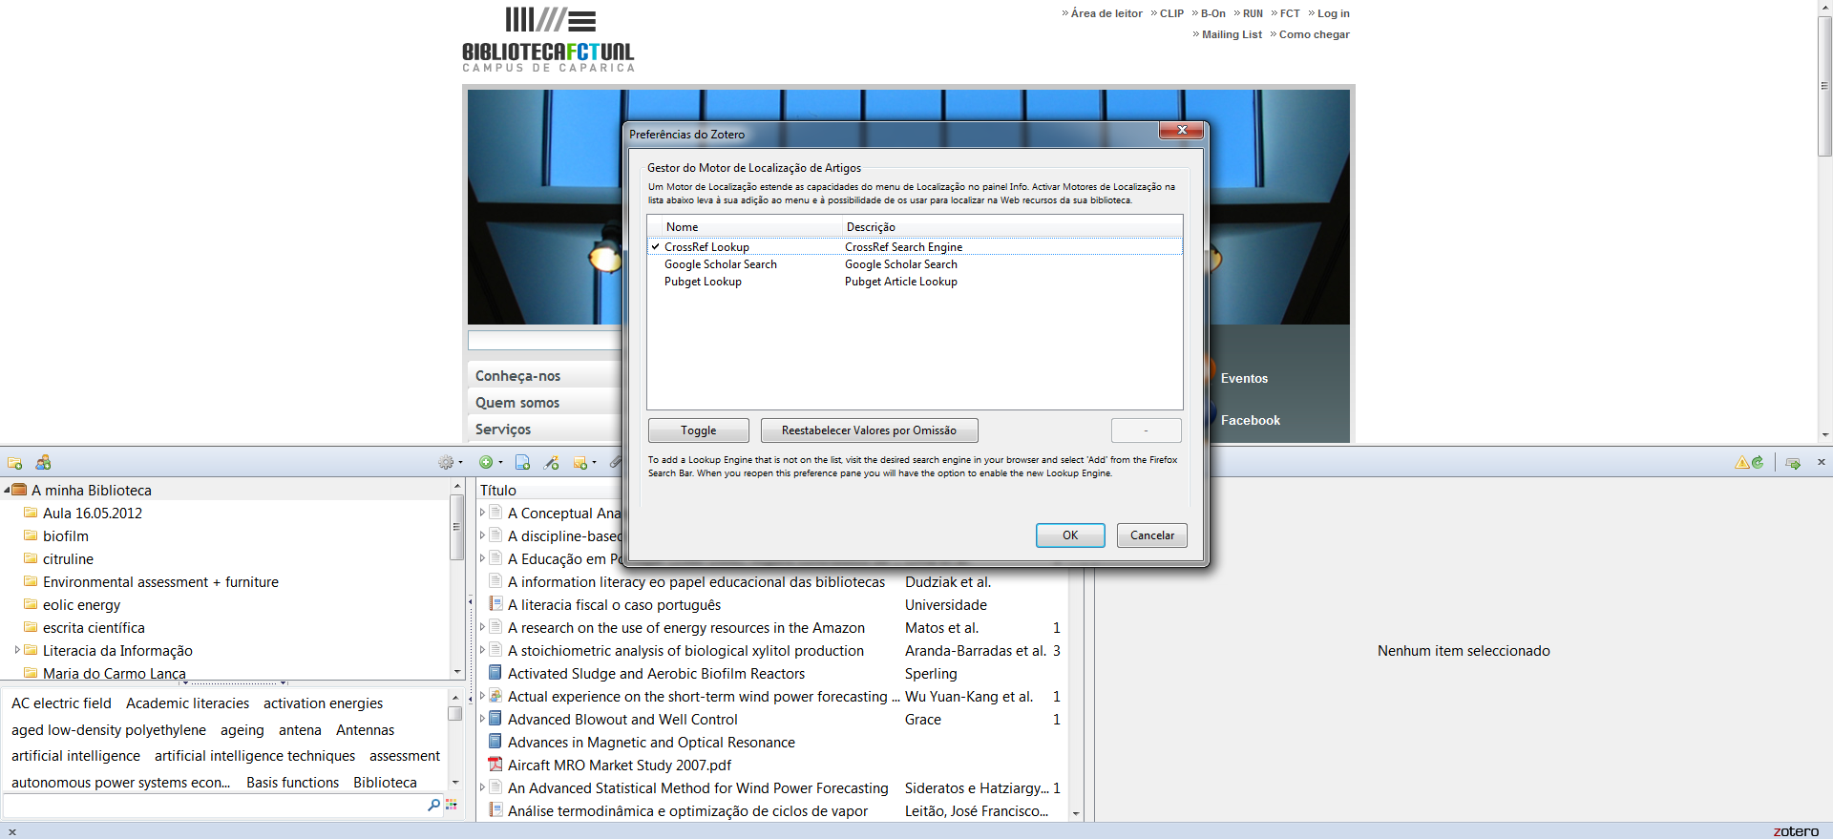Expand the Literacia da Informação collection

click(17, 650)
